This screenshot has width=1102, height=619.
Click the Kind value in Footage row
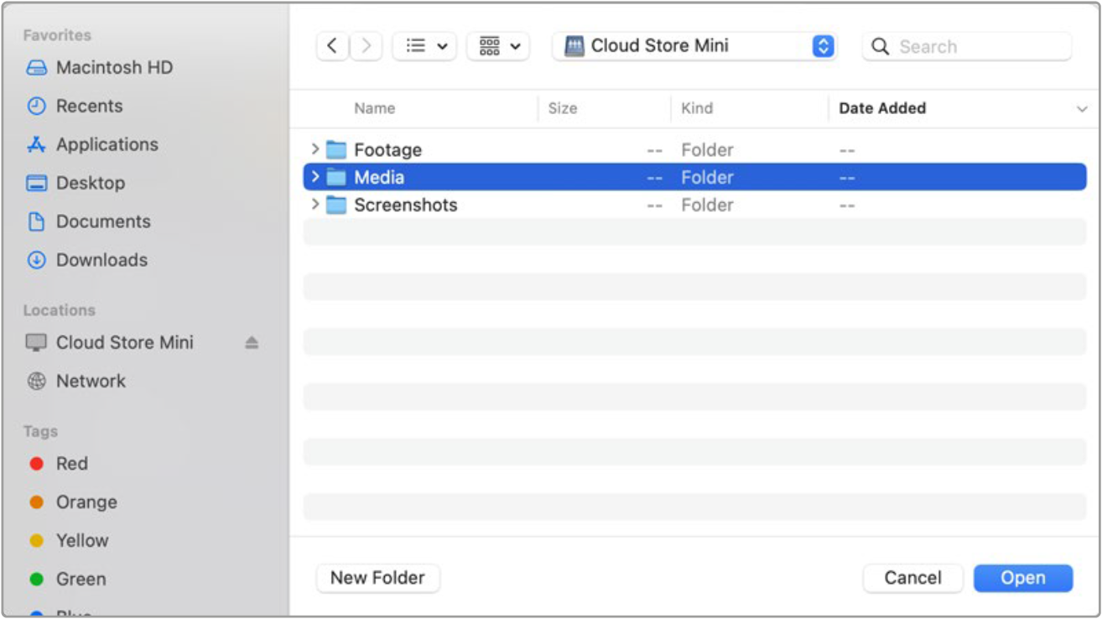pyautogui.click(x=707, y=150)
